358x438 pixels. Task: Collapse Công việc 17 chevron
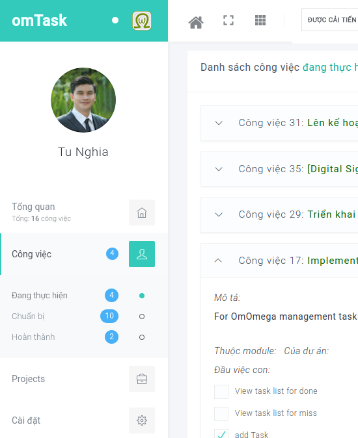pyautogui.click(x=218, y=261)
